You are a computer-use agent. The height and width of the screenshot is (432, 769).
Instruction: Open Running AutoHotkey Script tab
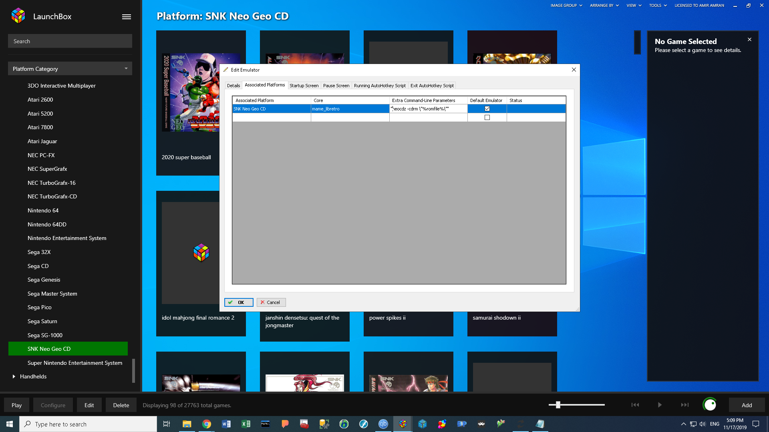(x=380, y=86)
